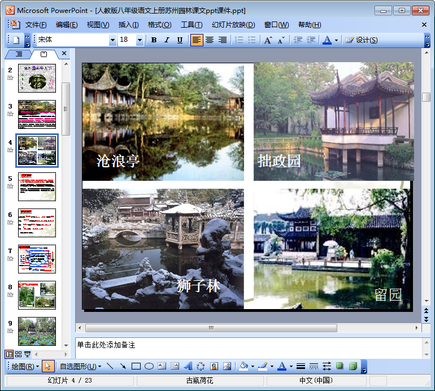This screenshot has width=435, height=391.
Task: Insert a vertical text box
Action: tap(175, 367)
